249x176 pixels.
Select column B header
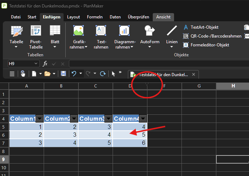[x=61, y=86]
